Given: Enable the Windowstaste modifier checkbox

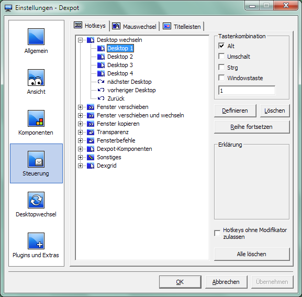Looking at the screenshot, I should pos(221,78).
